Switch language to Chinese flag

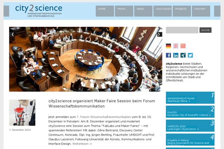[x=183, y=46]
